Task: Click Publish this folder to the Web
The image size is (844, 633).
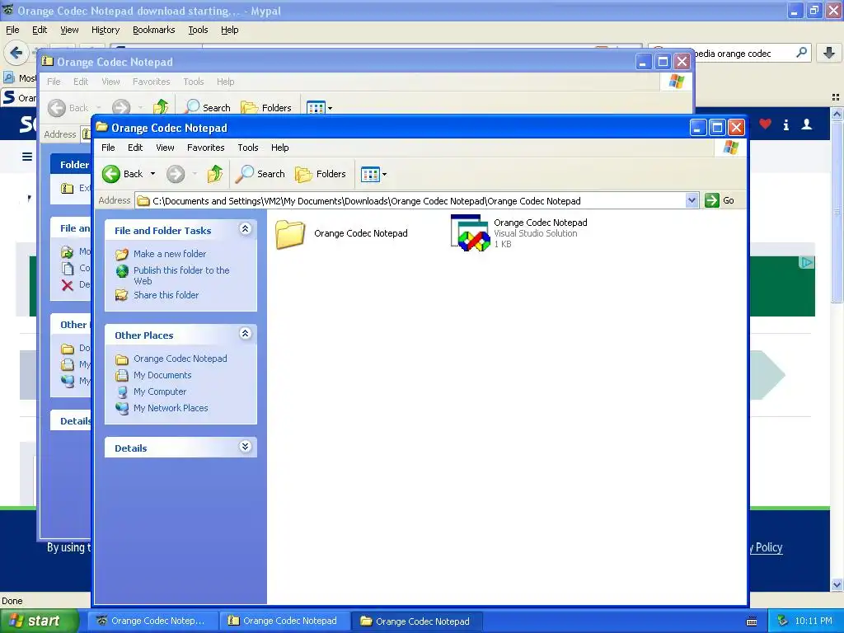Action: tap(181, 275)
